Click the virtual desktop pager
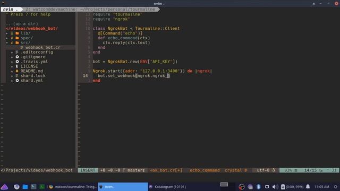Viewport: 340px width, 191px height. pyautogui.click(x=227, y=187)
